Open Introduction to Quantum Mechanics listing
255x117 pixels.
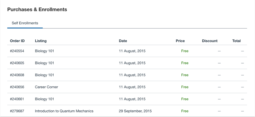click(x=64, y=111)
